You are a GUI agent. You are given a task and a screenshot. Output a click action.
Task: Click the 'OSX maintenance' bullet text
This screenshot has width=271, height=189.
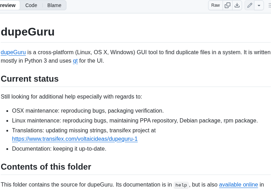pos(88,111)
